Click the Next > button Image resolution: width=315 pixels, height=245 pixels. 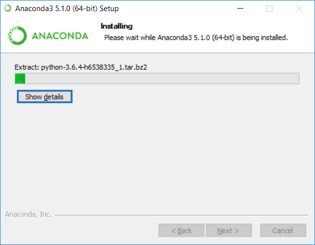229,230
